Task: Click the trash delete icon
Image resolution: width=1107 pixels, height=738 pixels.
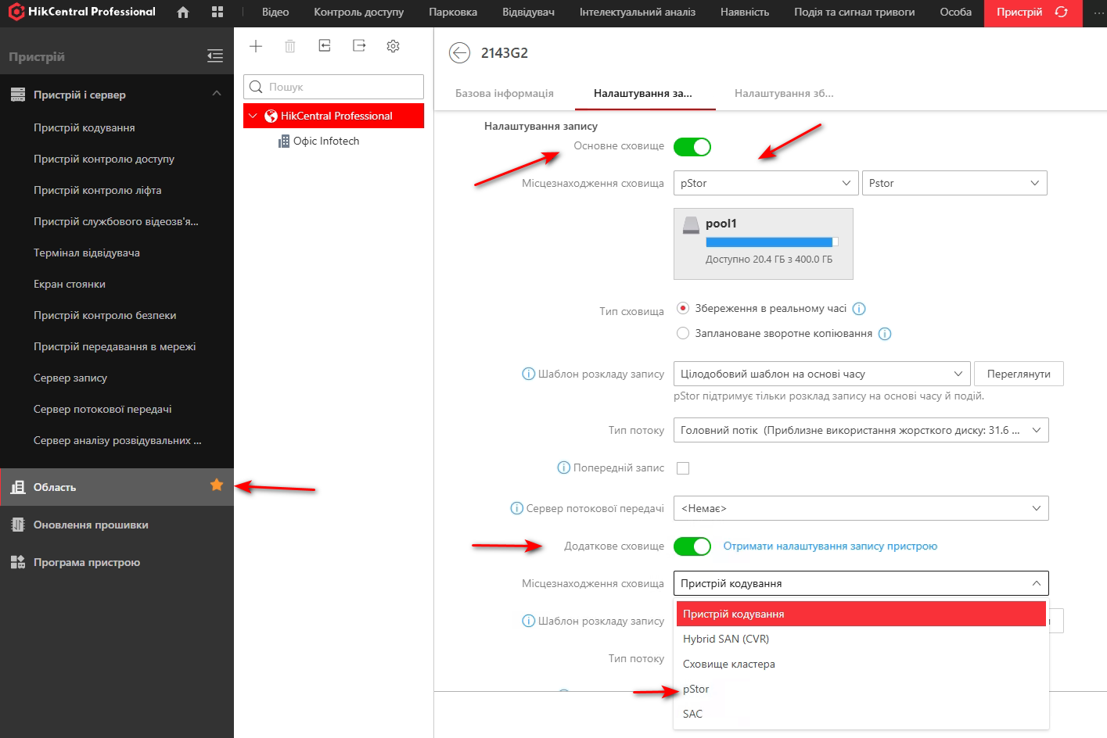Action: click(290, 46)
